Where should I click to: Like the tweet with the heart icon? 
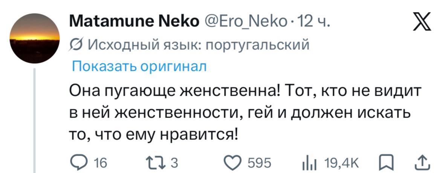(x=234, y=162)
